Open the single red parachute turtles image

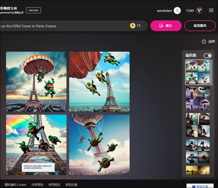pos(36,82)
